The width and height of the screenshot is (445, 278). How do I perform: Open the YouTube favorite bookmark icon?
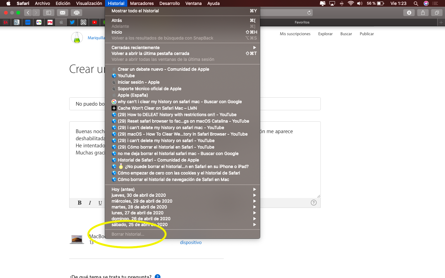95,22
